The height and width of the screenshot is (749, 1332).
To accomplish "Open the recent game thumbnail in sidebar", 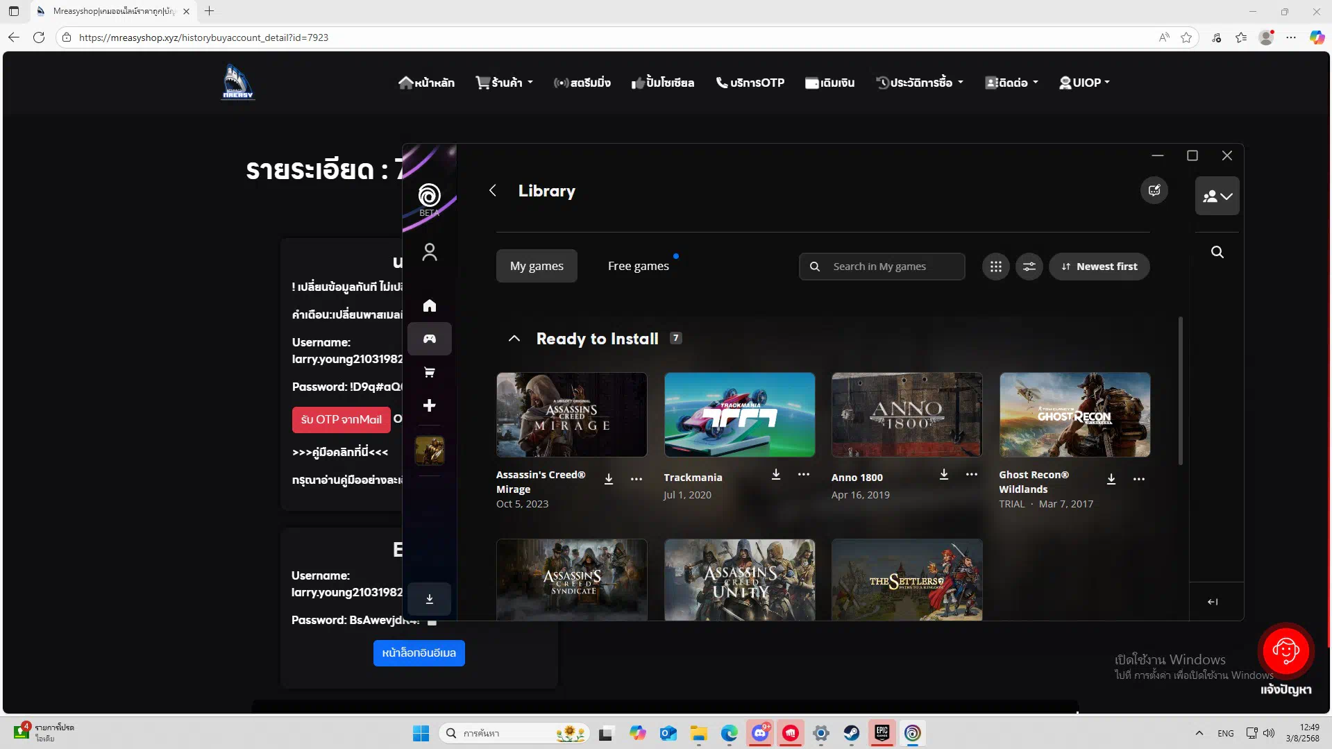I will click(x=430, y=451).
